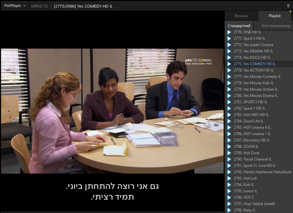Select the Этот компьютер playlist tab
This screenshot has width=293, height=213.
click(x=276, y=26)
